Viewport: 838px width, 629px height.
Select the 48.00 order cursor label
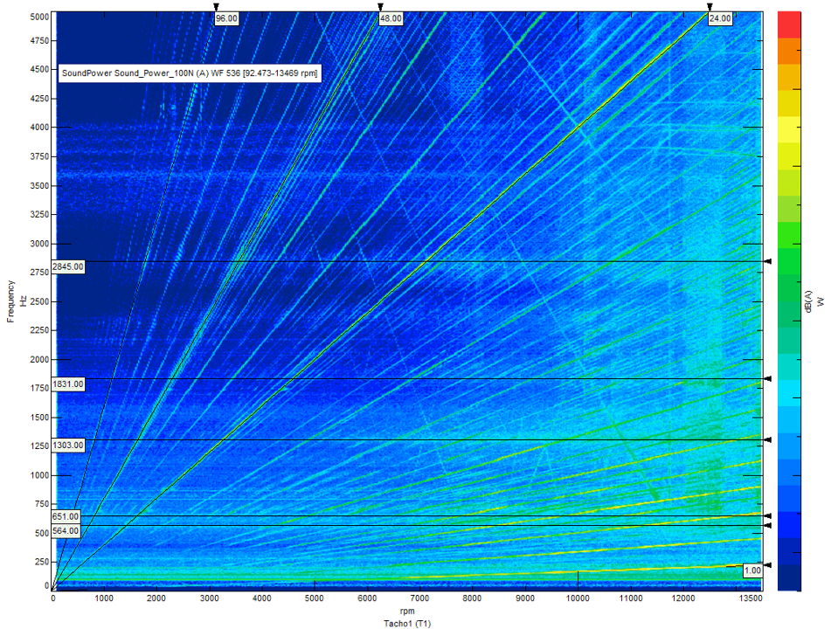[x=391, y=17]
